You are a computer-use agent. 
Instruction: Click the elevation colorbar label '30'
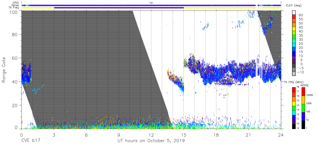(301, 39)
